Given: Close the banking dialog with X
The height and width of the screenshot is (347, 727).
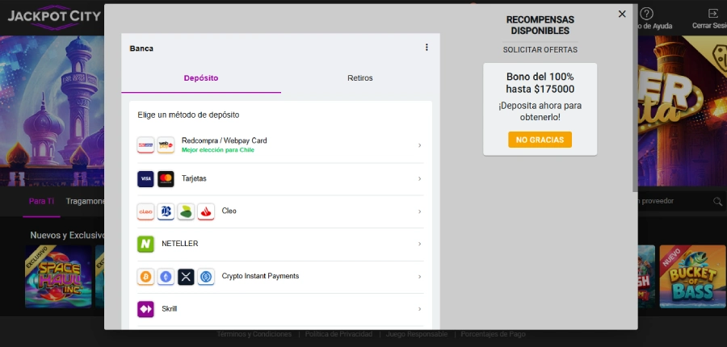Looking at the screenshot, I should pyautogui.click(x=622, y=14).
